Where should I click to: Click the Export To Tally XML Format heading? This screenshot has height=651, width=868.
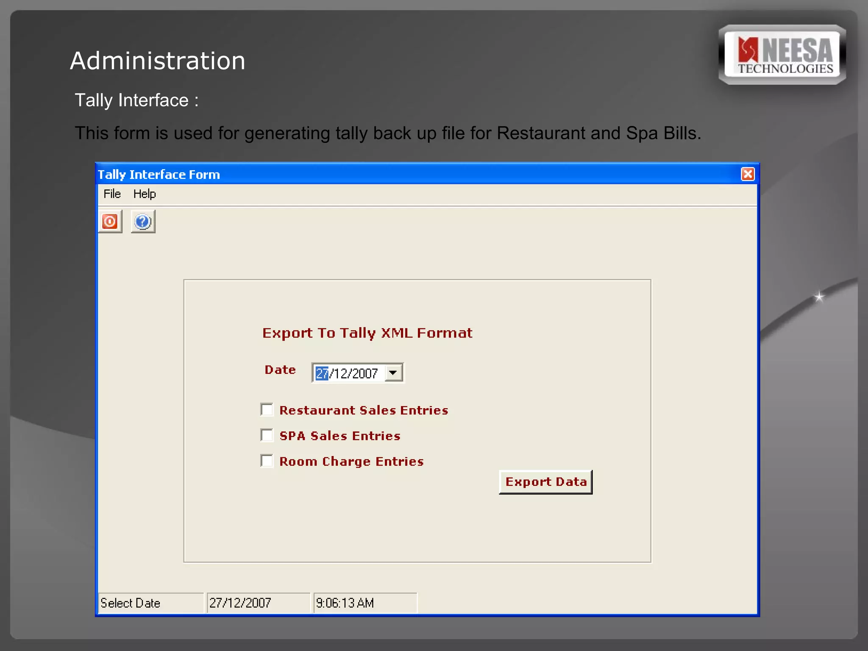pyautogui.click(x=367, y=333)
